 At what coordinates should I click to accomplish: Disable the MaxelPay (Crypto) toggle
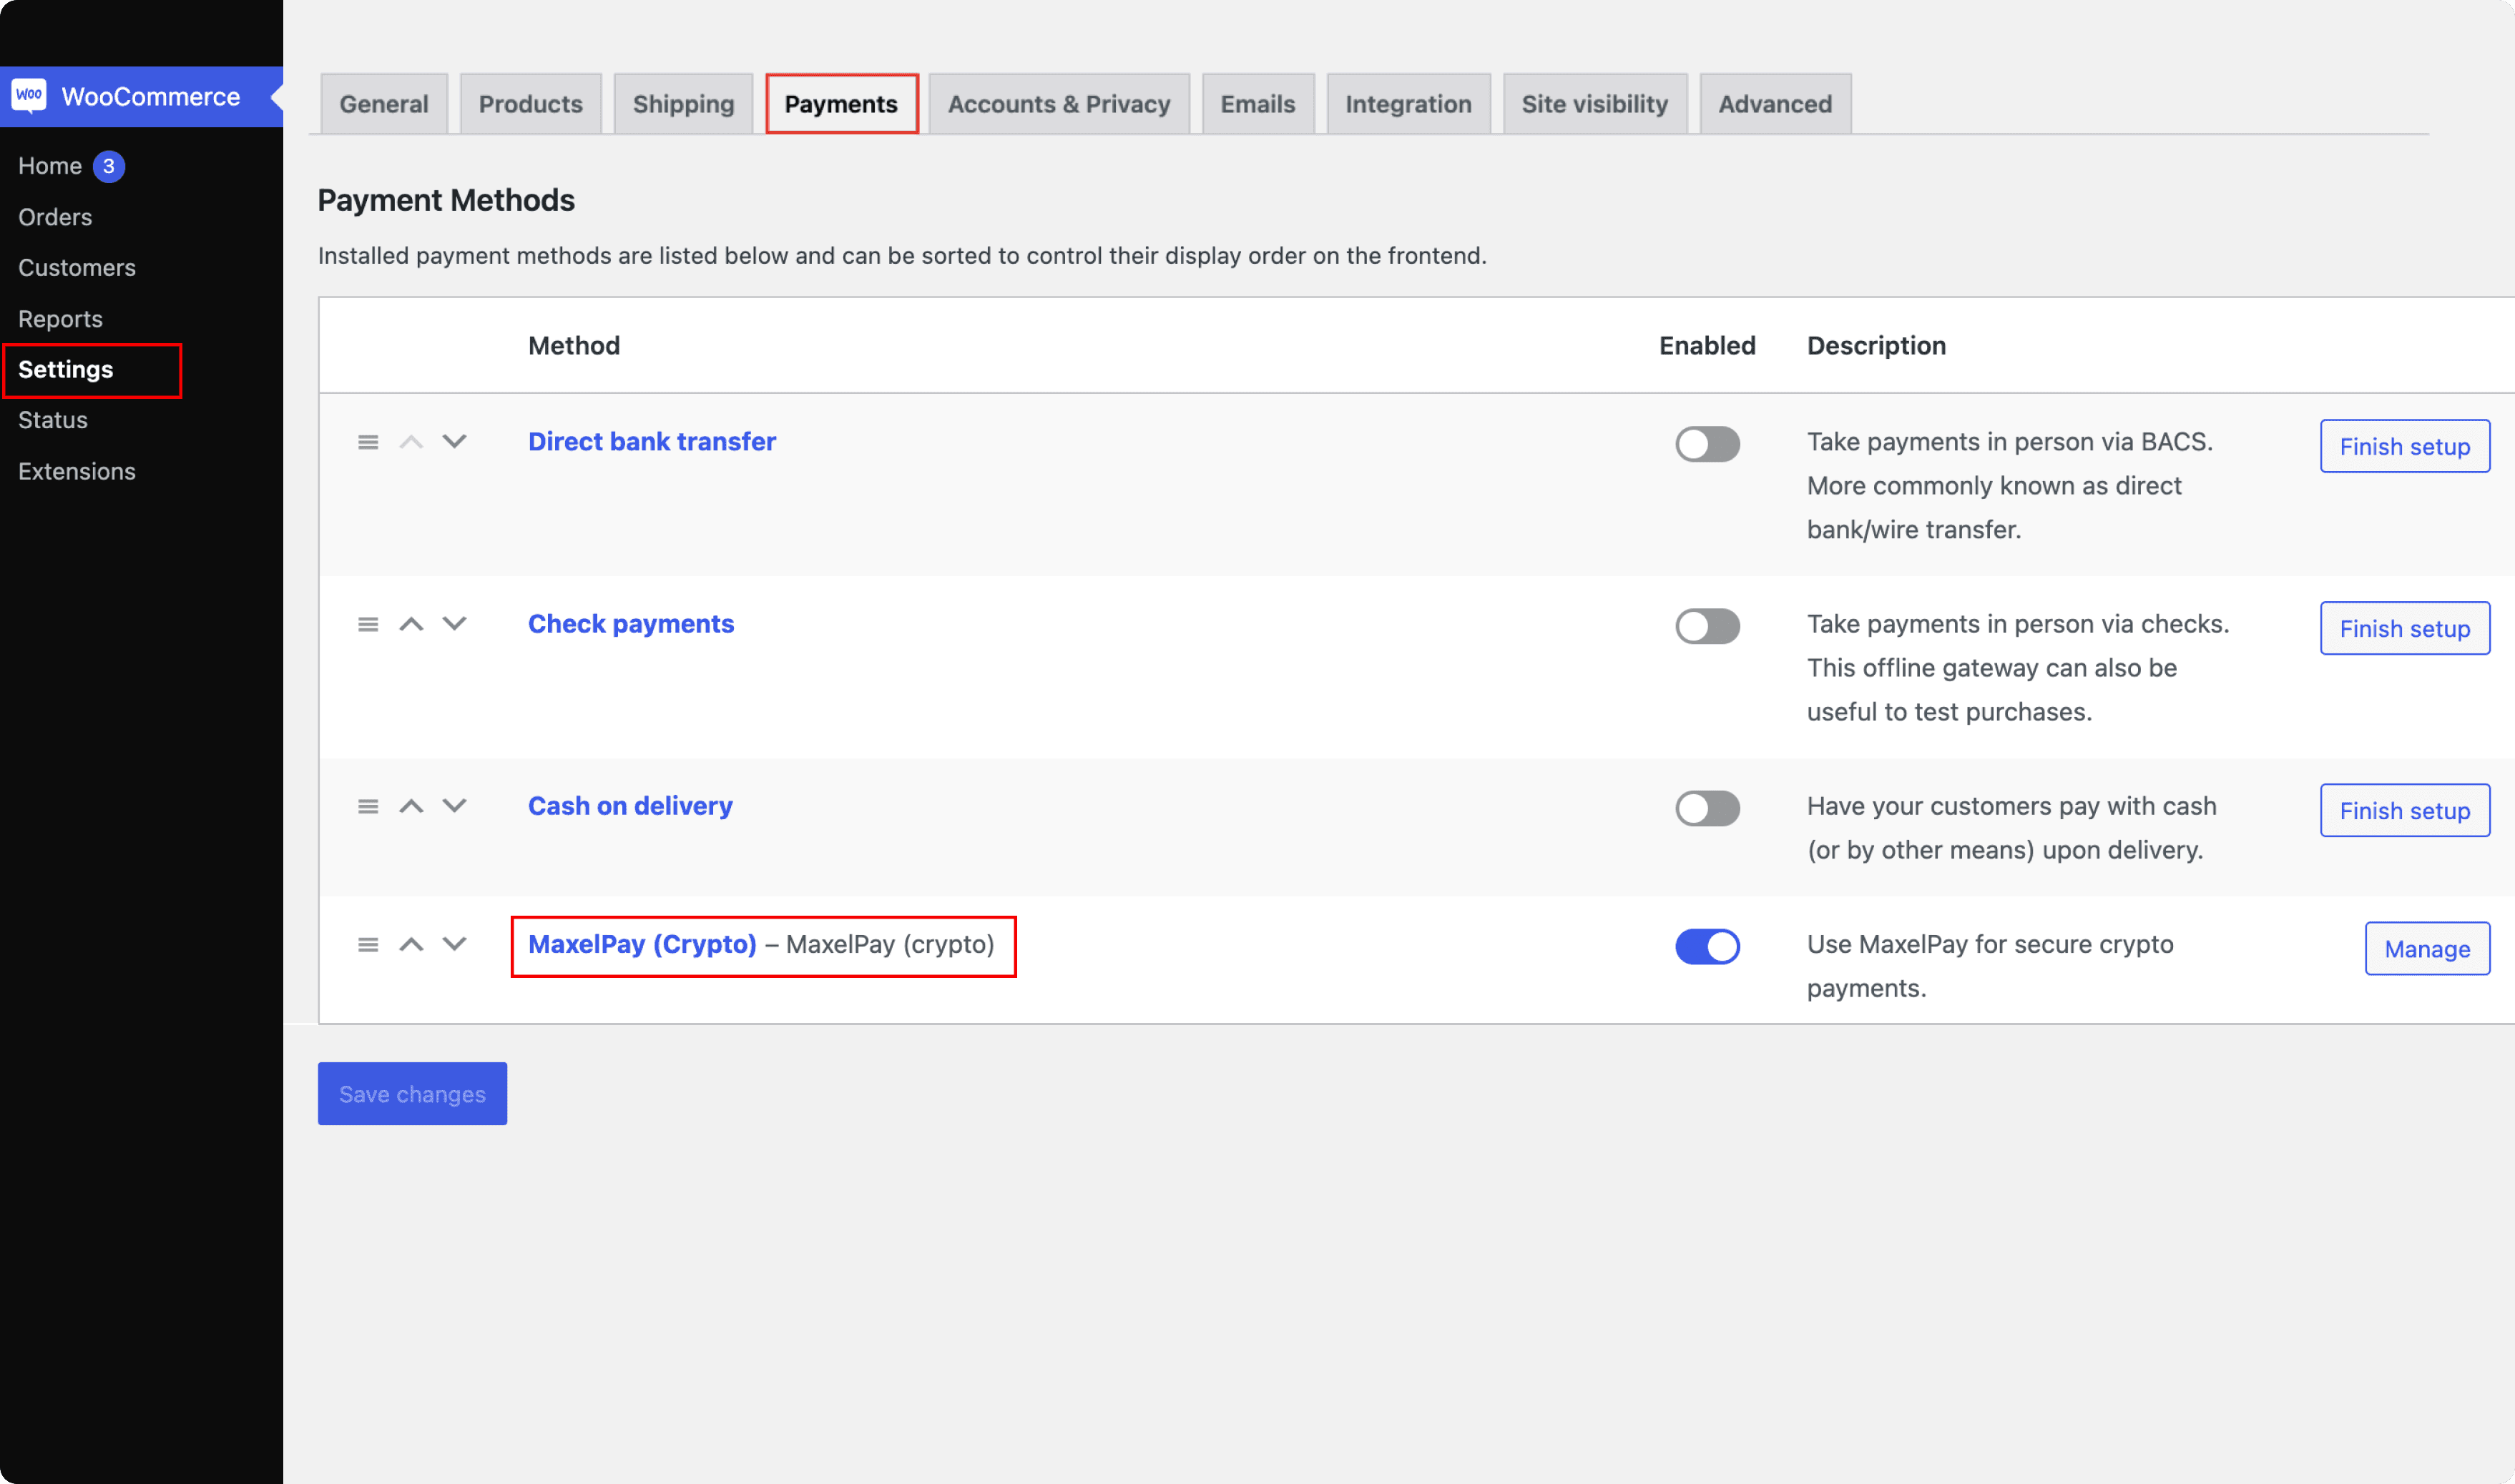[1707, 946]
